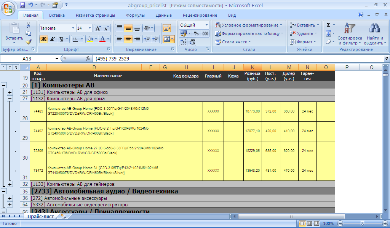Open the number format dropdown Общий

(206, 25)
